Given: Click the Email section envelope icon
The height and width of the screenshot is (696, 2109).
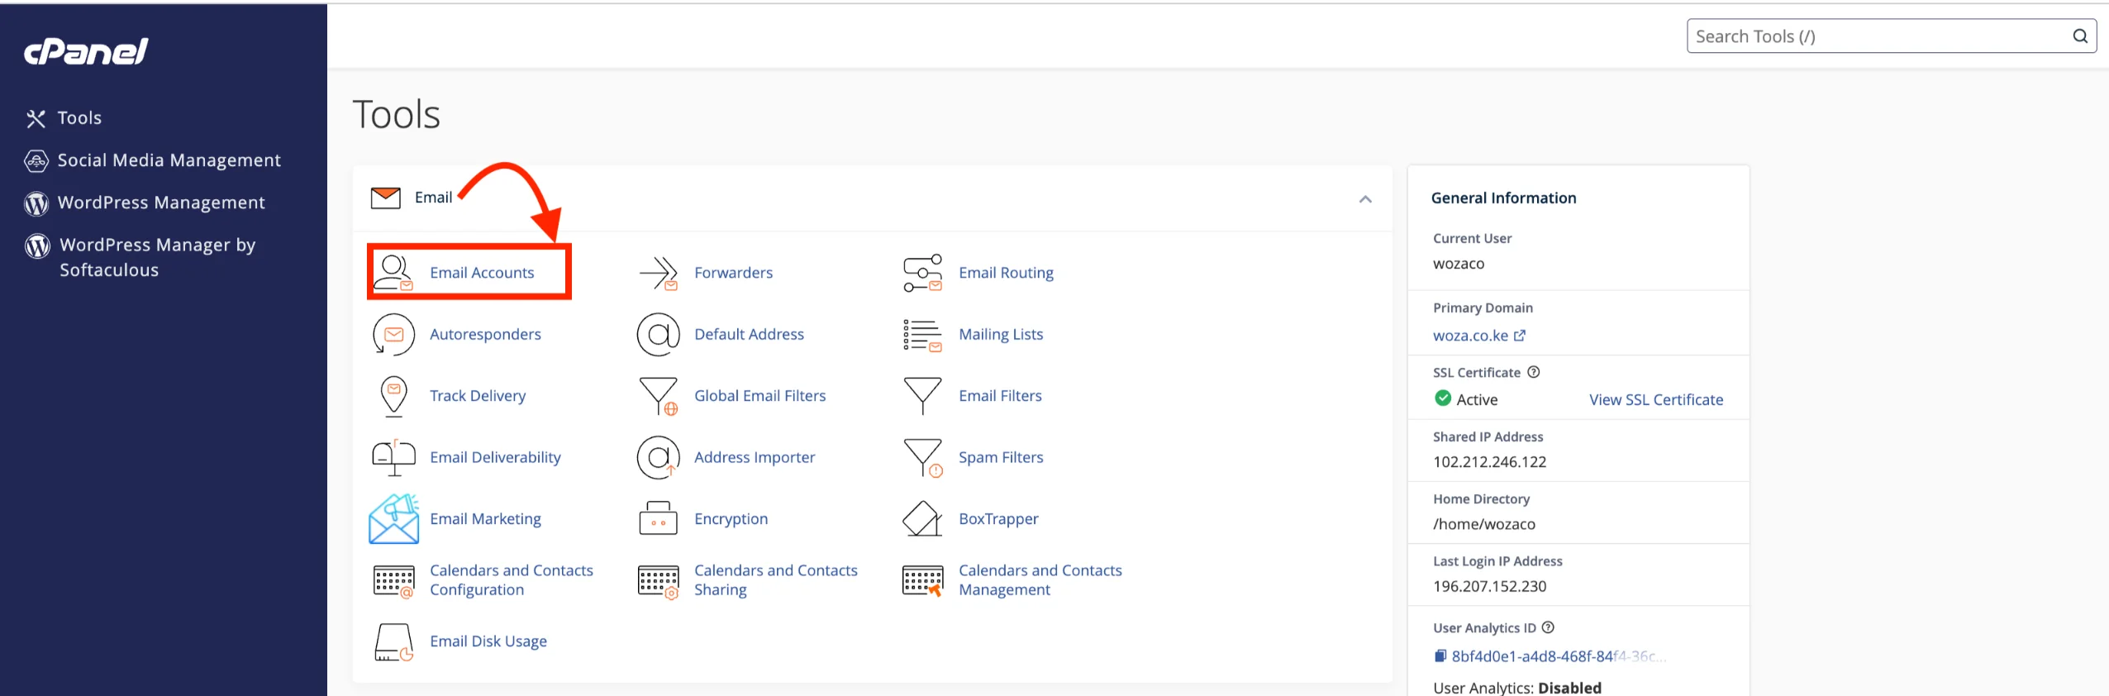Looking at the screenshot, I should pyautogui.click(x=385, y=198).
